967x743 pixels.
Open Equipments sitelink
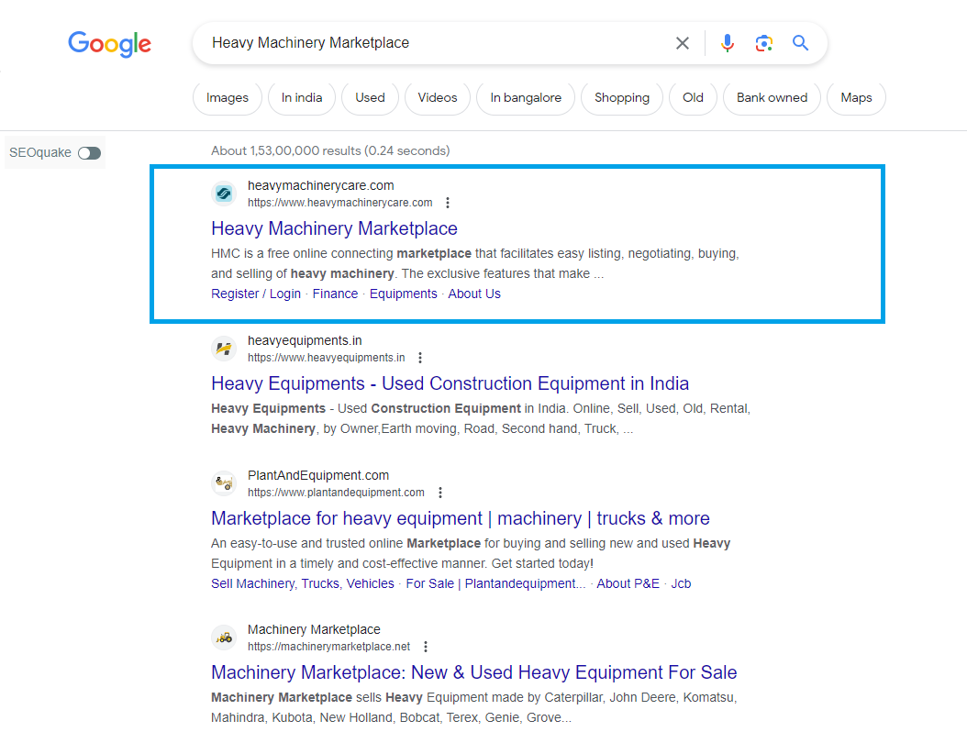click(404, 294)
